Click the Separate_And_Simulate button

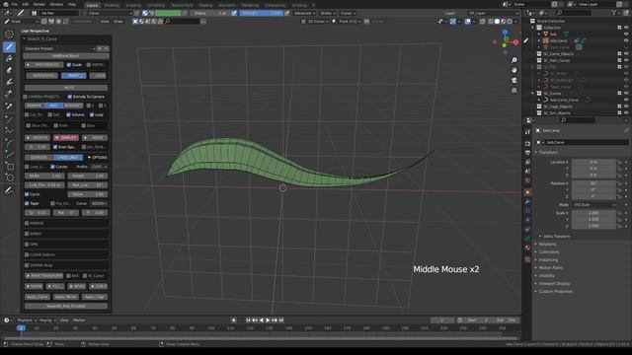(x=66, y=306)
